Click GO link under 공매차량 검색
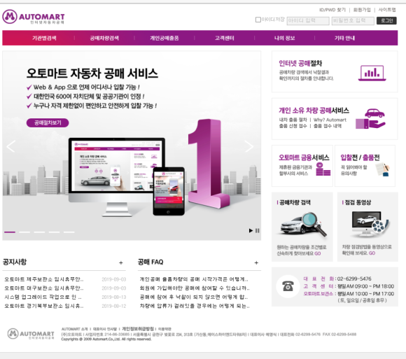Screen dimensions: 406x359 coord(318,253)
